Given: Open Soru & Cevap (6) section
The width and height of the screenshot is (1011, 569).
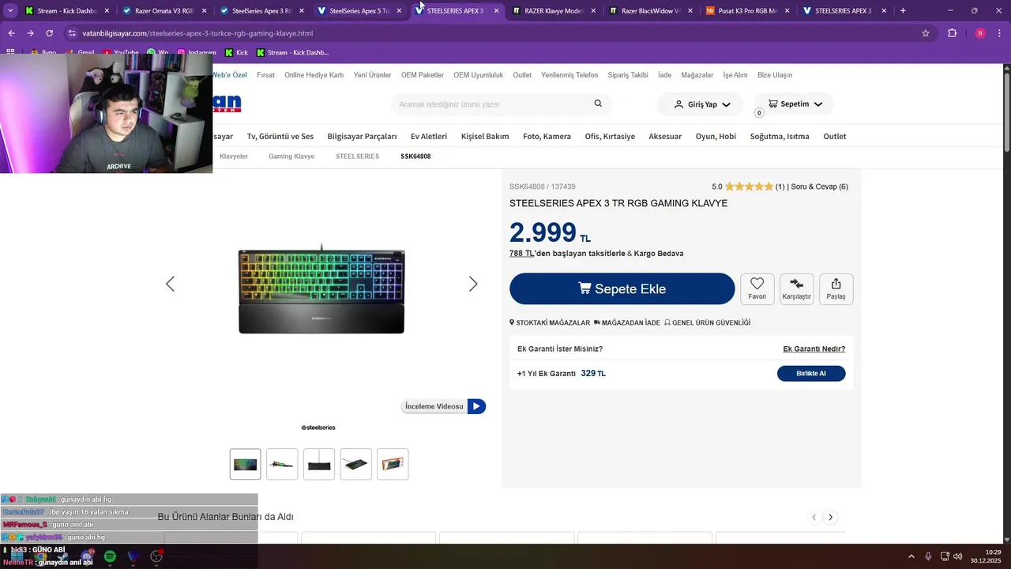Looking at the screenshot, I should coord(820,187).
